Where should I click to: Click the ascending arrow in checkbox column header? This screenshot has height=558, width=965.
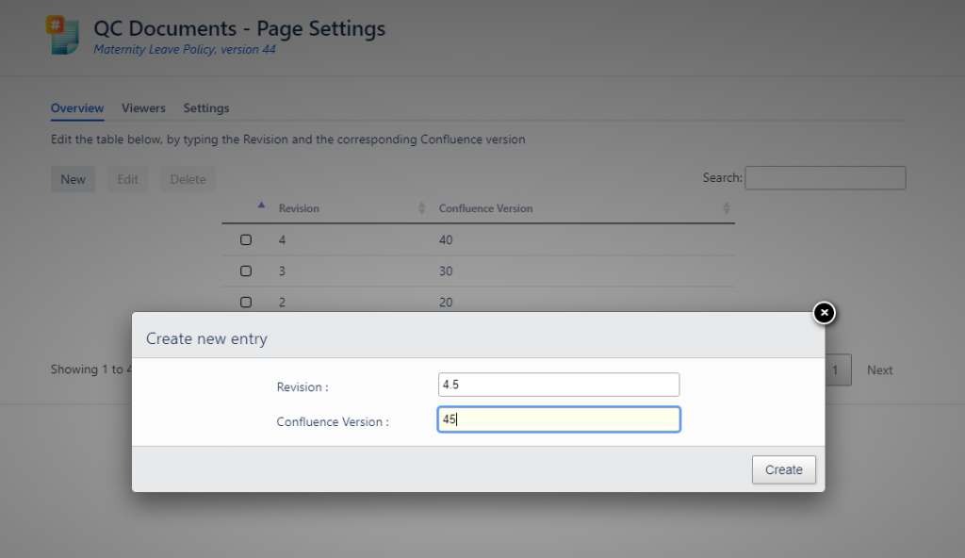[x=261, y=205]
